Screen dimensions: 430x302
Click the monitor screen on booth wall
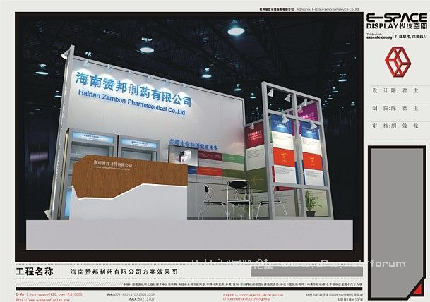[x=184, y=155]
